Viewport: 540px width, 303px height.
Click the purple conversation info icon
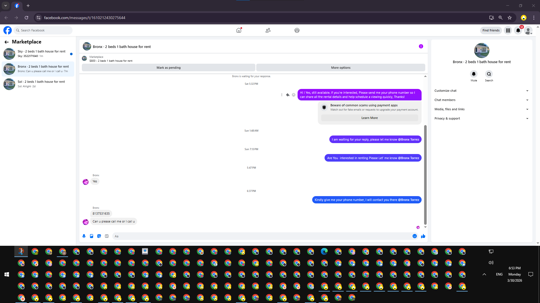point(421,46)
